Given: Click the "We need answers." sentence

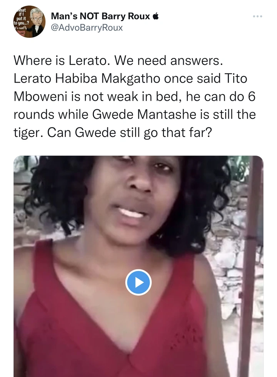Looking at the screenshot, I should click(169, 61).
